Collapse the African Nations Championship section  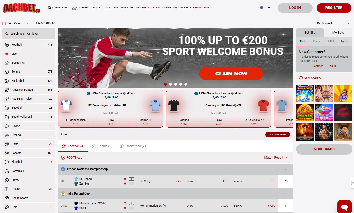pyautogui.click(x=285, y=169)
